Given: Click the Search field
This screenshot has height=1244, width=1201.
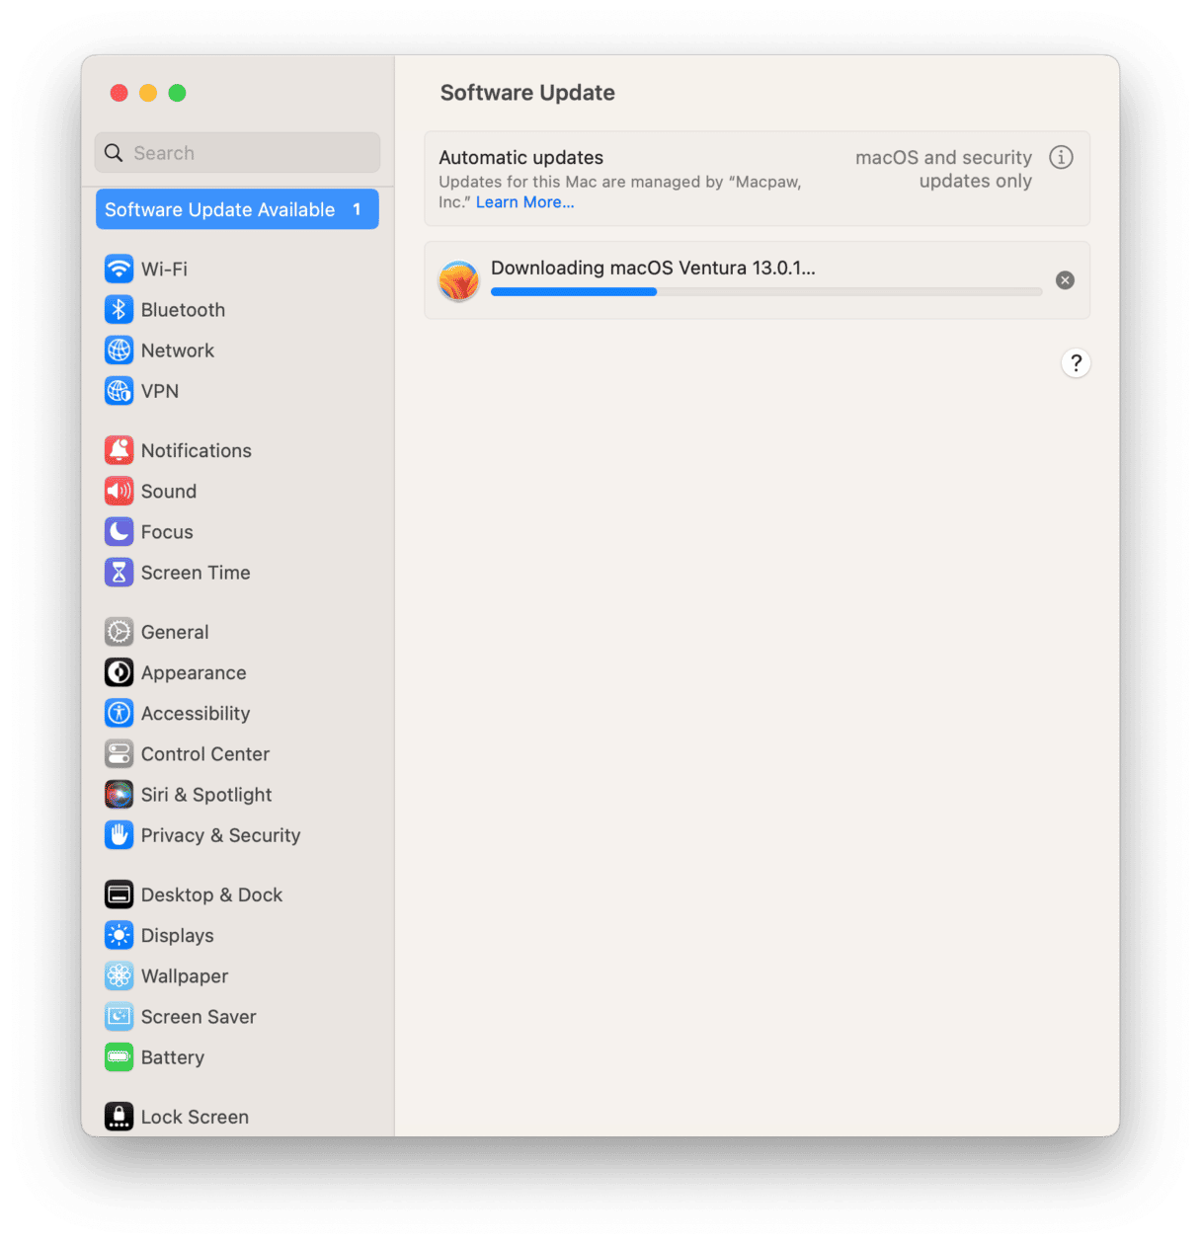Looking at the screenshot, I should pyautogui.click(x=237, y=153).
